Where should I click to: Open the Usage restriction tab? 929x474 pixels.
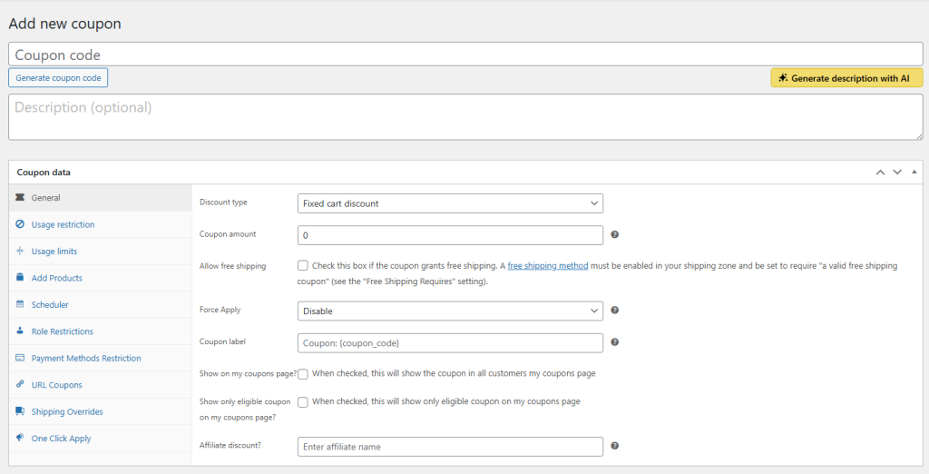(x=100, y=224)
